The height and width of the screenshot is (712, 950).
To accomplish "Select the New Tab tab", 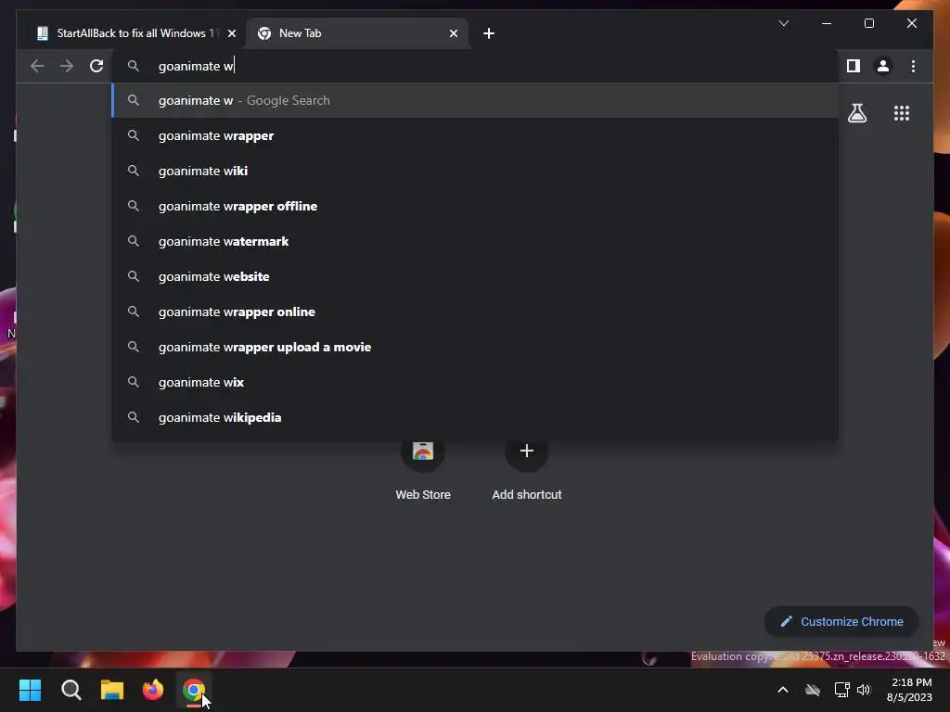I will 357,33.
